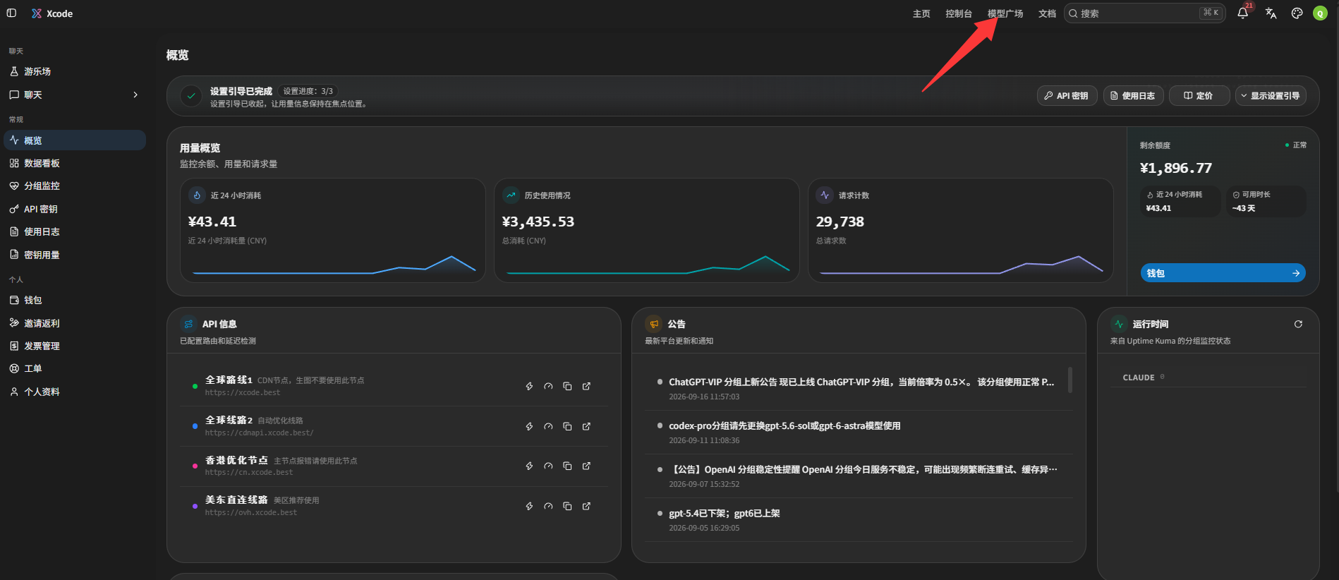The height and width of the screenshot is (580, 1339).
Task: Open 发票管理 in the sidebar
Action: tap(75, 346)
